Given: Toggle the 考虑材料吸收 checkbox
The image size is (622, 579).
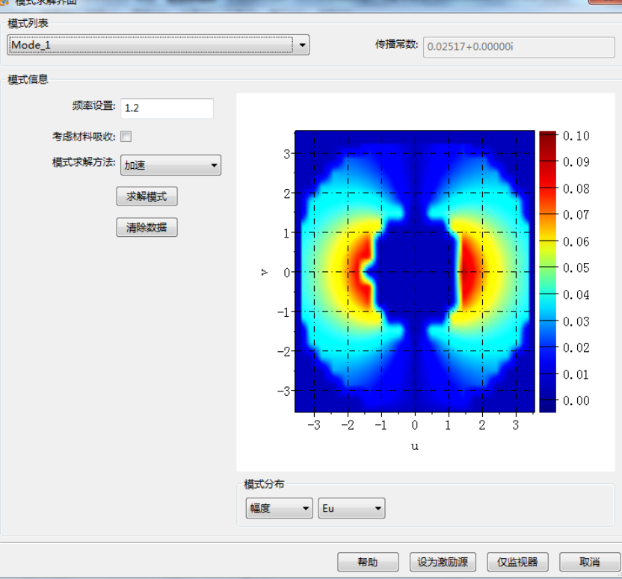Looking at the screenshot, I should pyautogui.click(x=126, y=136).
